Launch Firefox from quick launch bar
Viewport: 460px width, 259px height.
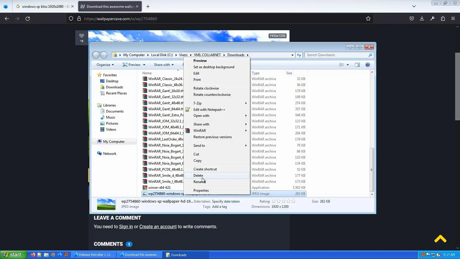(33, 255)
